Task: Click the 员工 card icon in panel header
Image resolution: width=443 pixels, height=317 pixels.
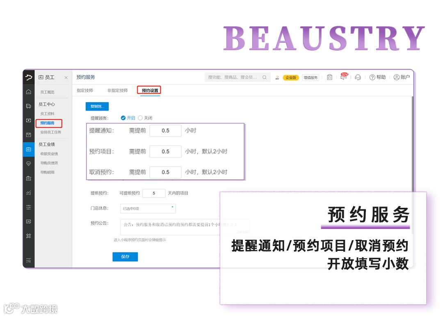Action: coord(41,77)
